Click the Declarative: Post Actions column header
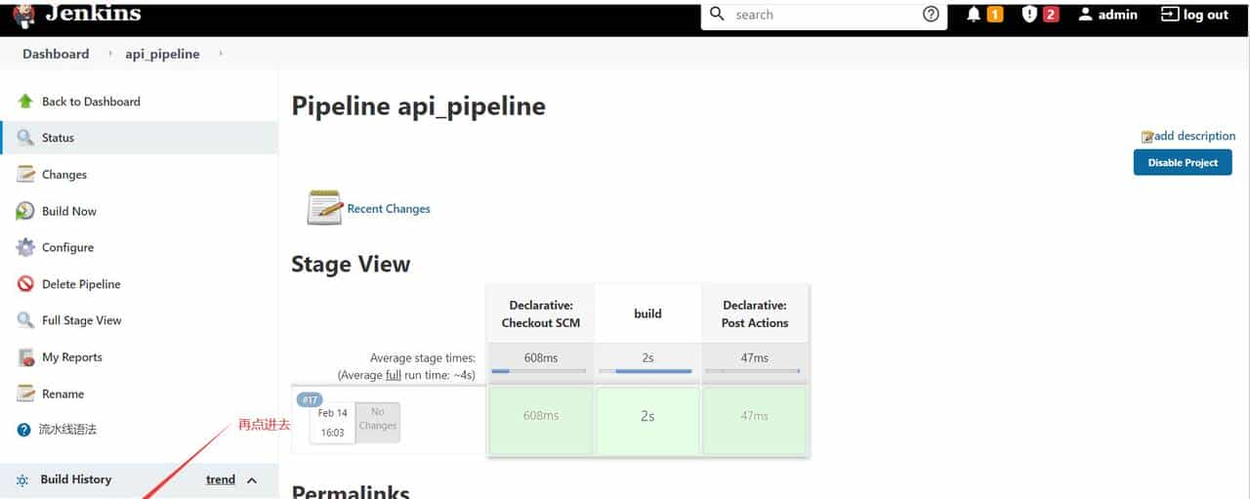Screen dimensions: 1250x499 click(755, 313)
